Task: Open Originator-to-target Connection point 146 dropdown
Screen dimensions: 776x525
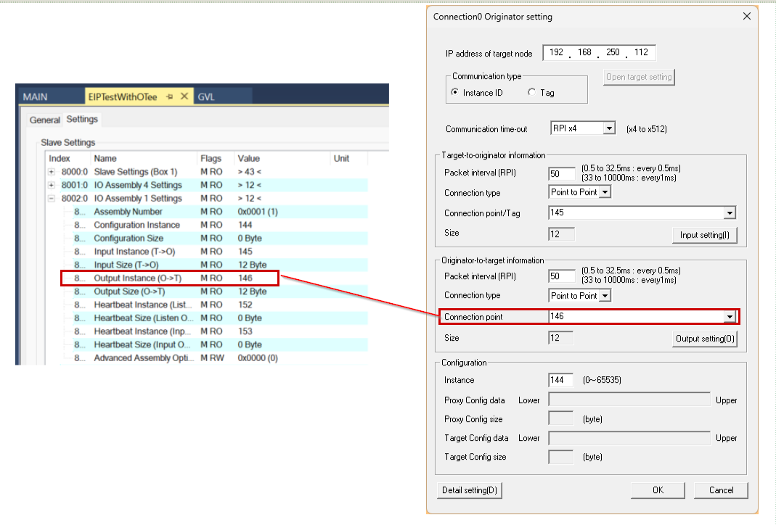Action: pos(730,317)
